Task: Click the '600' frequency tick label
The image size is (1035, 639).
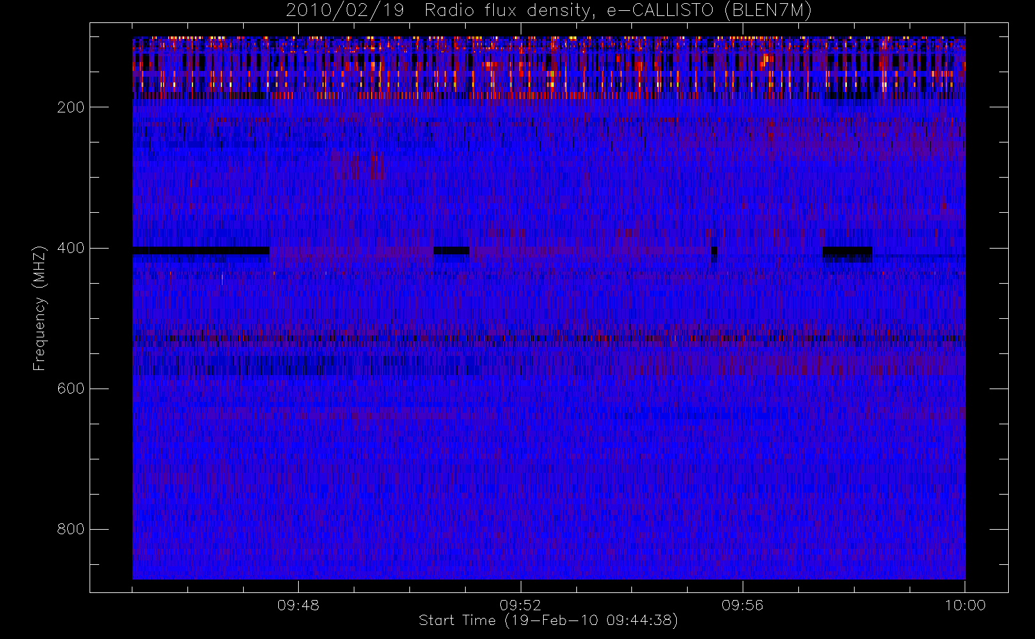Action: click(x=71, y=389)
